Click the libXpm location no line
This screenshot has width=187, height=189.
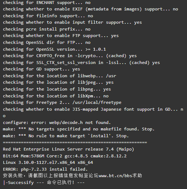[56, 96]
